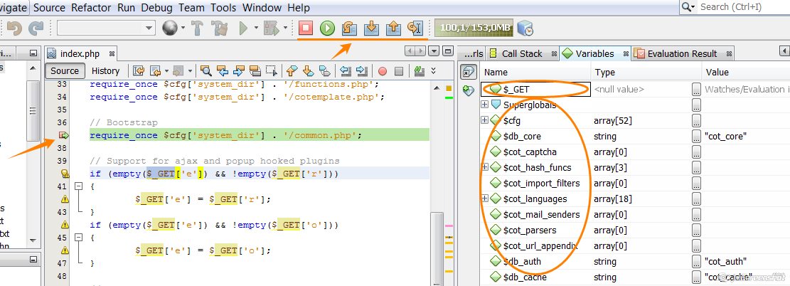Click the green Continue debugging button

point(327,28)
